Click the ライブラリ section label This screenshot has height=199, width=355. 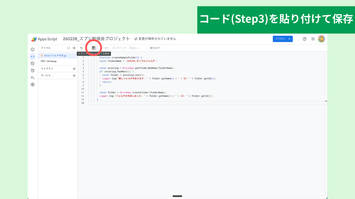pos(47,69)
